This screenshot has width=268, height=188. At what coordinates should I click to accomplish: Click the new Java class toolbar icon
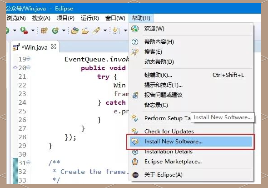pyautogui.click(x=55, y=30)
